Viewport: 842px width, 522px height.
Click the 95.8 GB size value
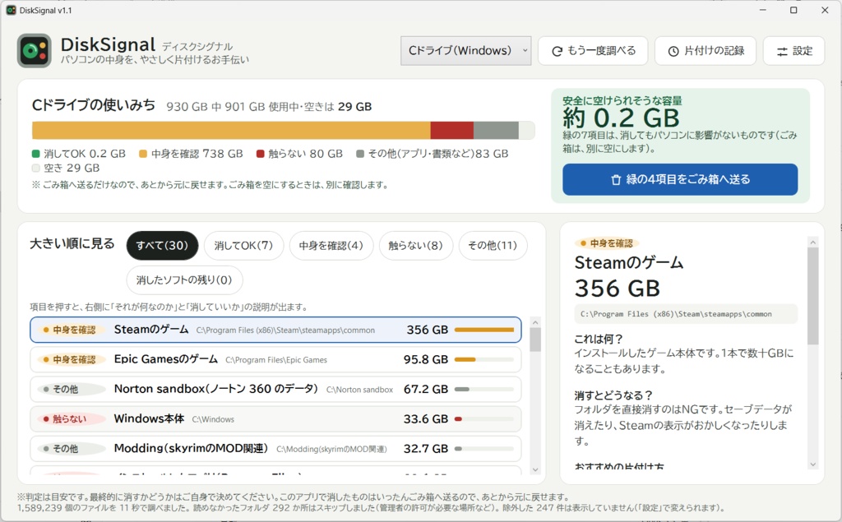426,359
